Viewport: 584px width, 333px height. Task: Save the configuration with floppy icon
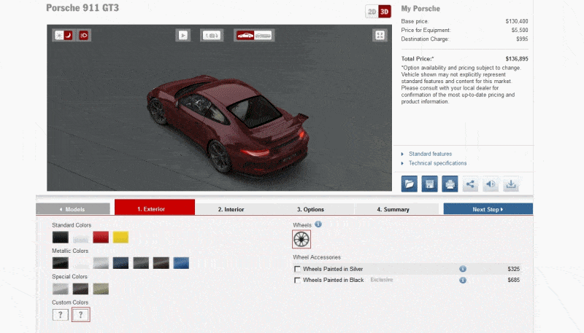coord(429,184)
